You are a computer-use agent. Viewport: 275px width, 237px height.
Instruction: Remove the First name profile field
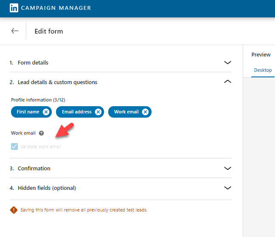point(46,112)
